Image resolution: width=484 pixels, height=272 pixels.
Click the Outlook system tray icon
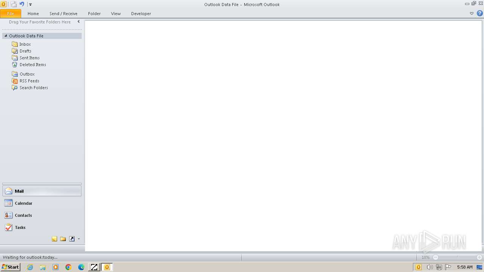[419, 267]
